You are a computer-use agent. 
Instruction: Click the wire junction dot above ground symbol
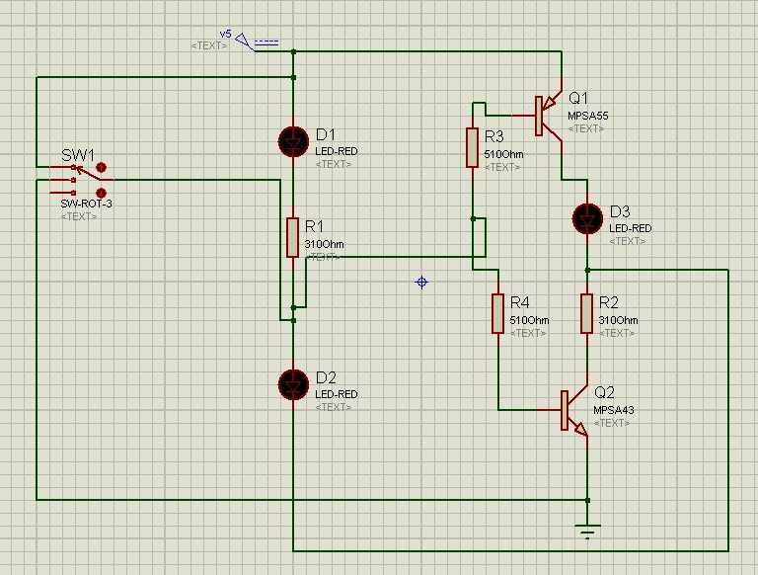587,500
